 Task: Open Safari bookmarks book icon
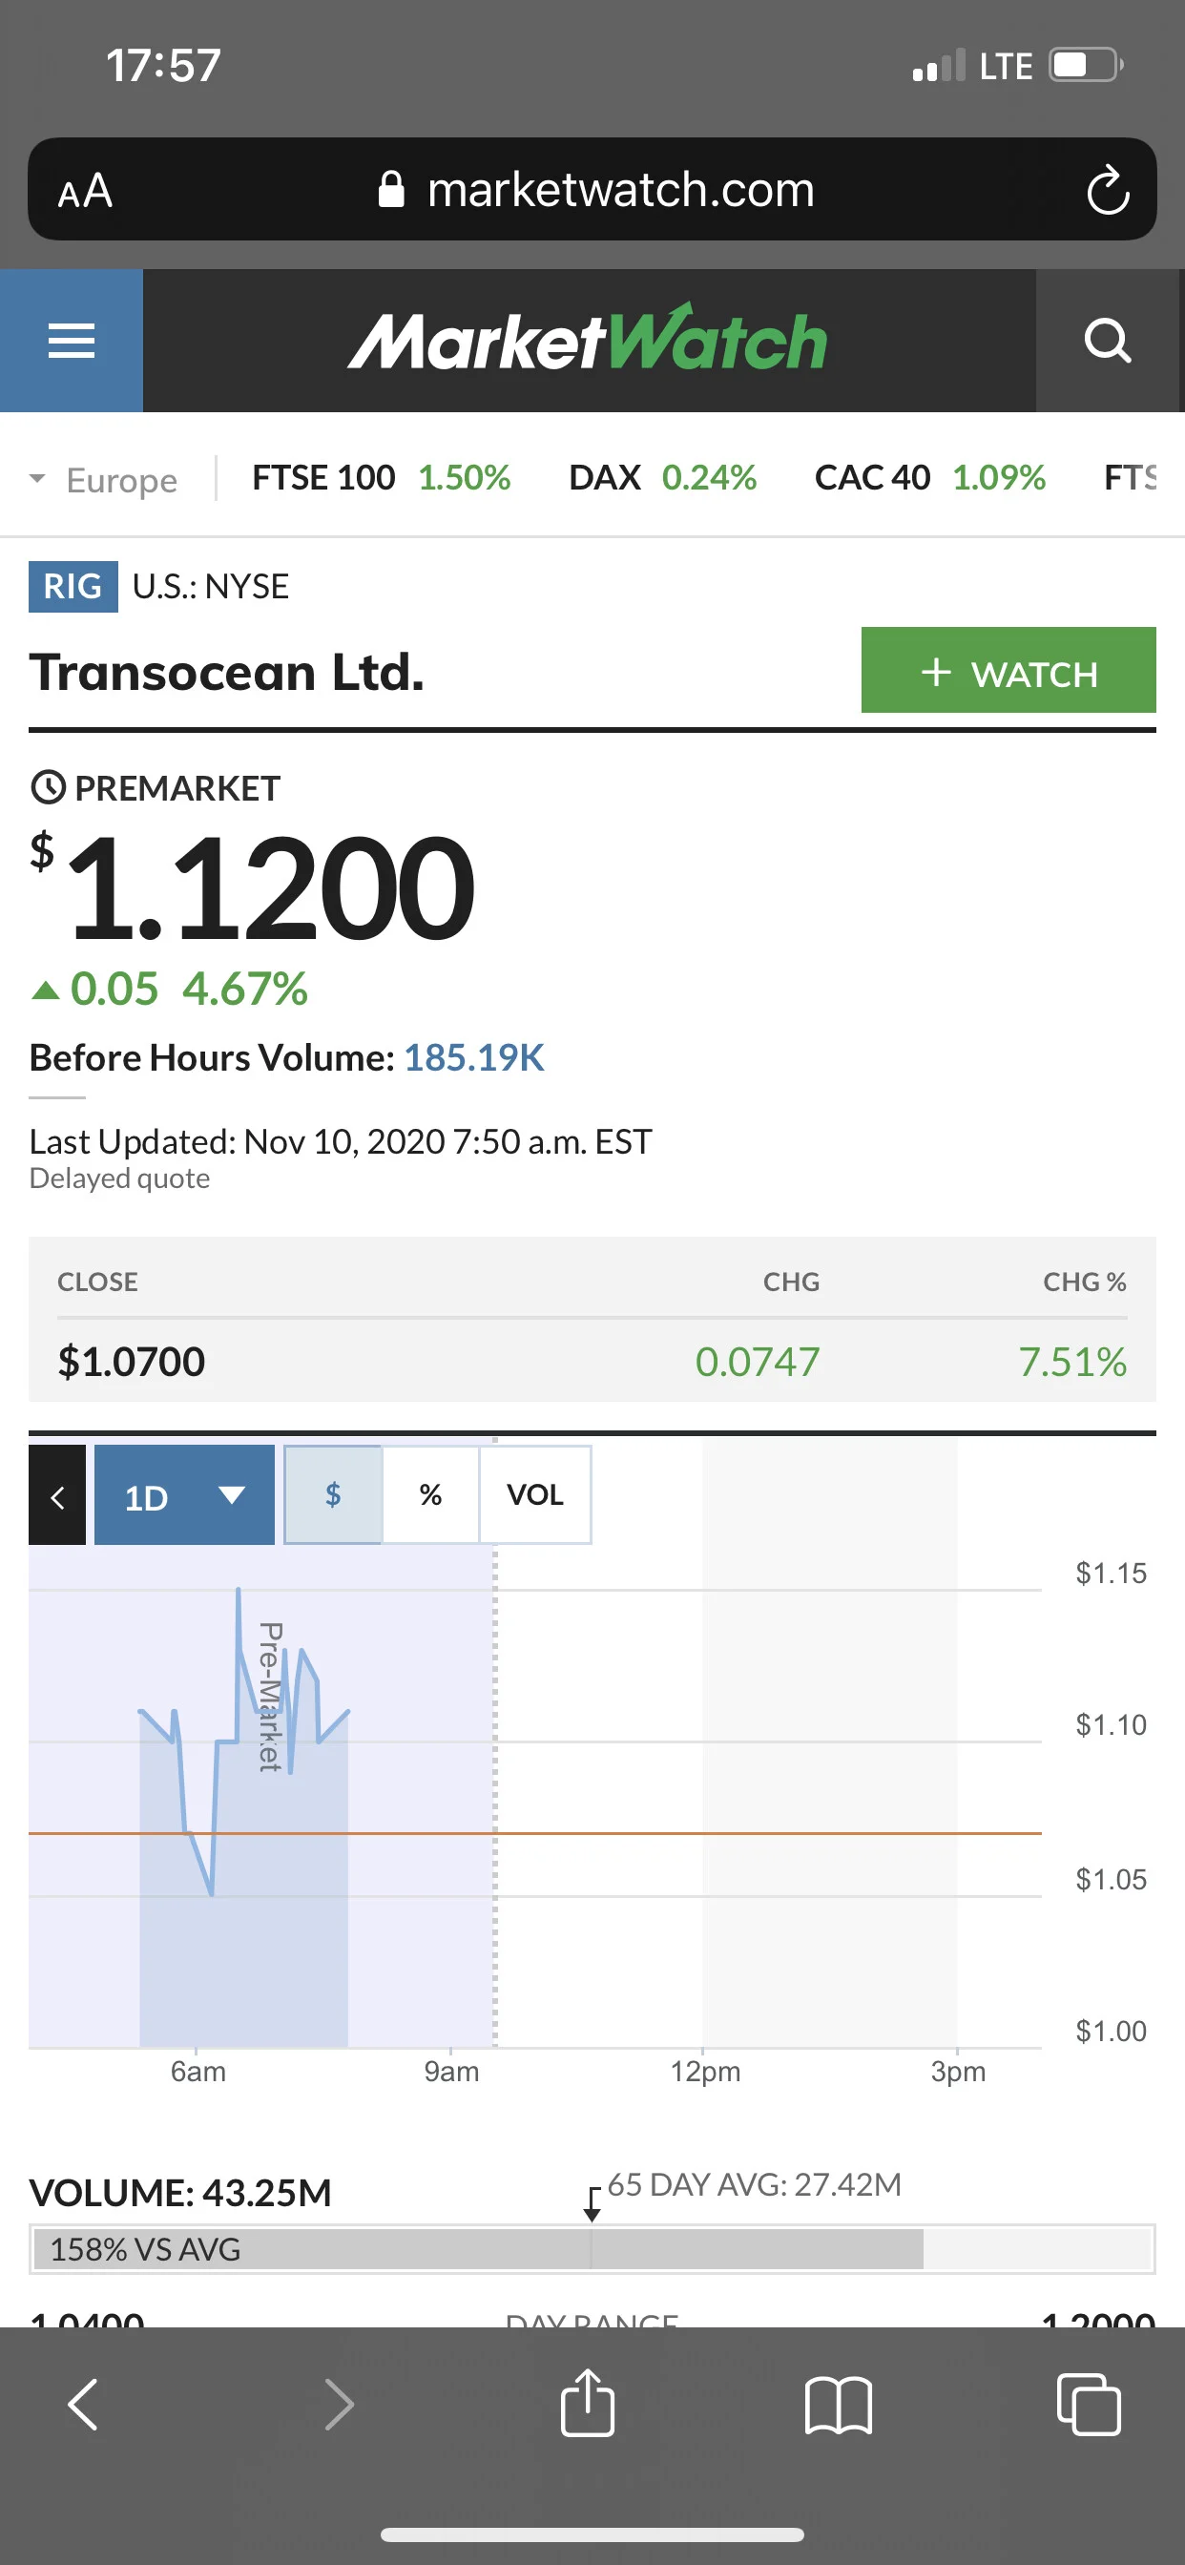pos(839,2406)
